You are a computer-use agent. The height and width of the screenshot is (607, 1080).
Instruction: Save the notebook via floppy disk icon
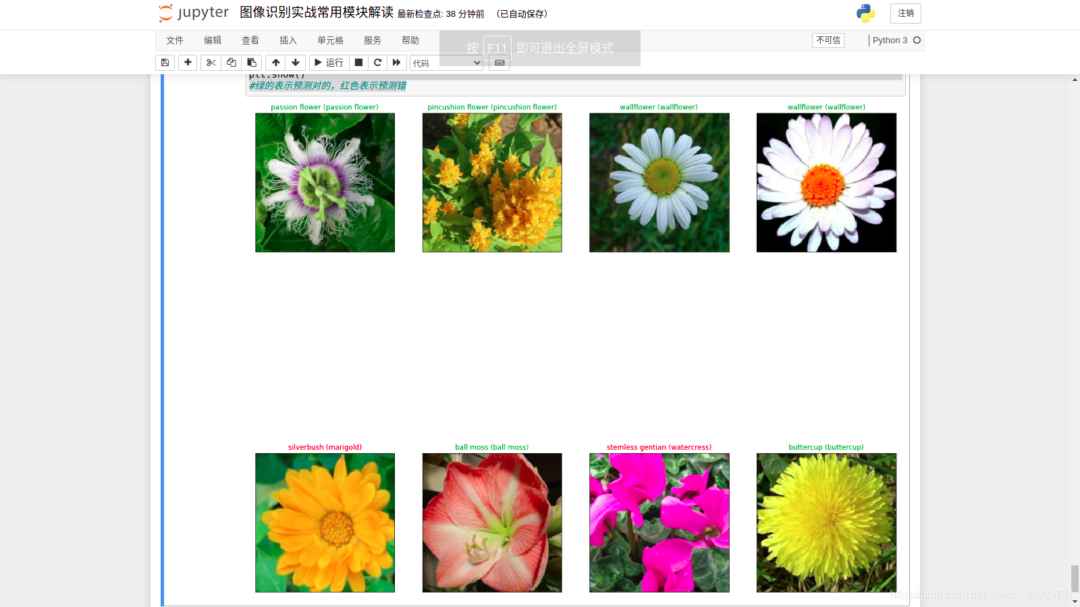pos(165,62)
